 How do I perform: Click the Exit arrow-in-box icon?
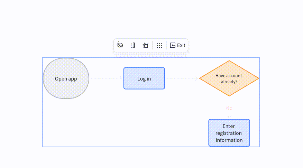coord(173,45)
